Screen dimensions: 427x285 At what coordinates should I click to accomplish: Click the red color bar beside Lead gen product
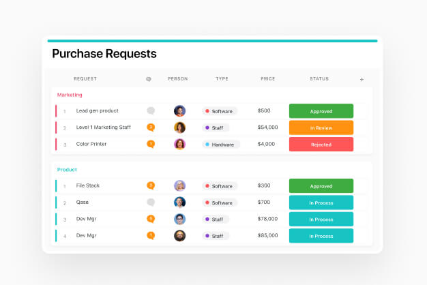[56, 110]
